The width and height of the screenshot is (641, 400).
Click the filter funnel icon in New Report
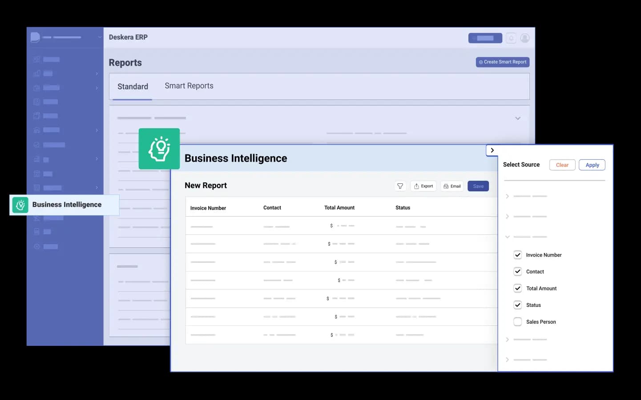(400, 186)
